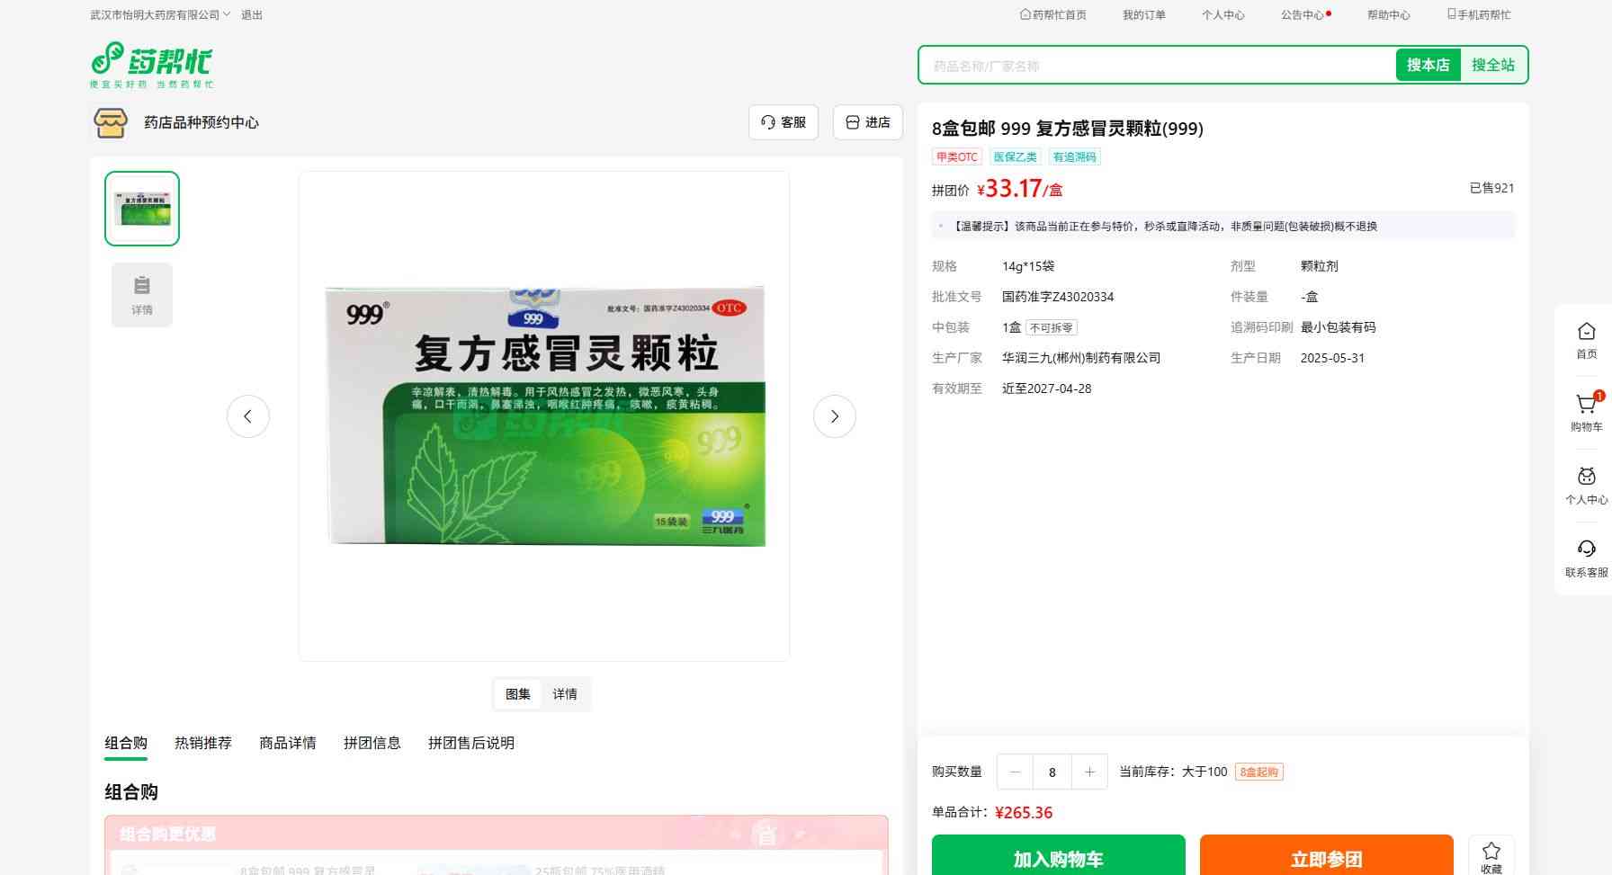Click the 客服 headset button
Screen dimensions: 1612x875
click(783, 122)
